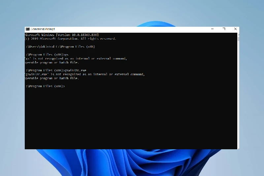This screenshot has height=176, width=264.
Task: Click the 'Microsoft Windows [Version 10.0.18363.836]' line
Action: [62, 35]
